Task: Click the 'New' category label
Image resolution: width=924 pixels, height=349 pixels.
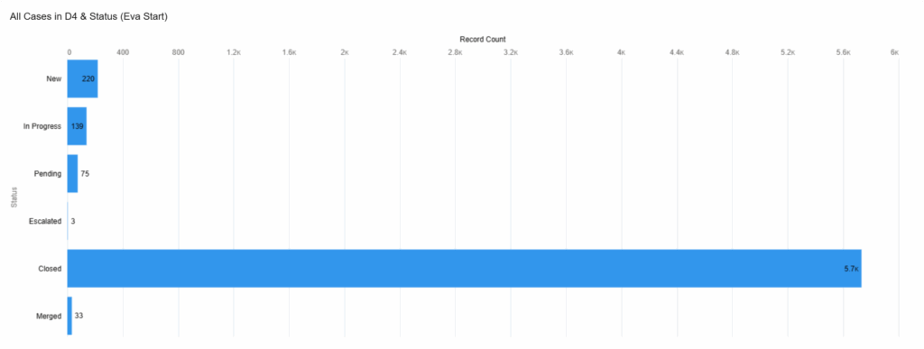Action: tap(53, 78)
